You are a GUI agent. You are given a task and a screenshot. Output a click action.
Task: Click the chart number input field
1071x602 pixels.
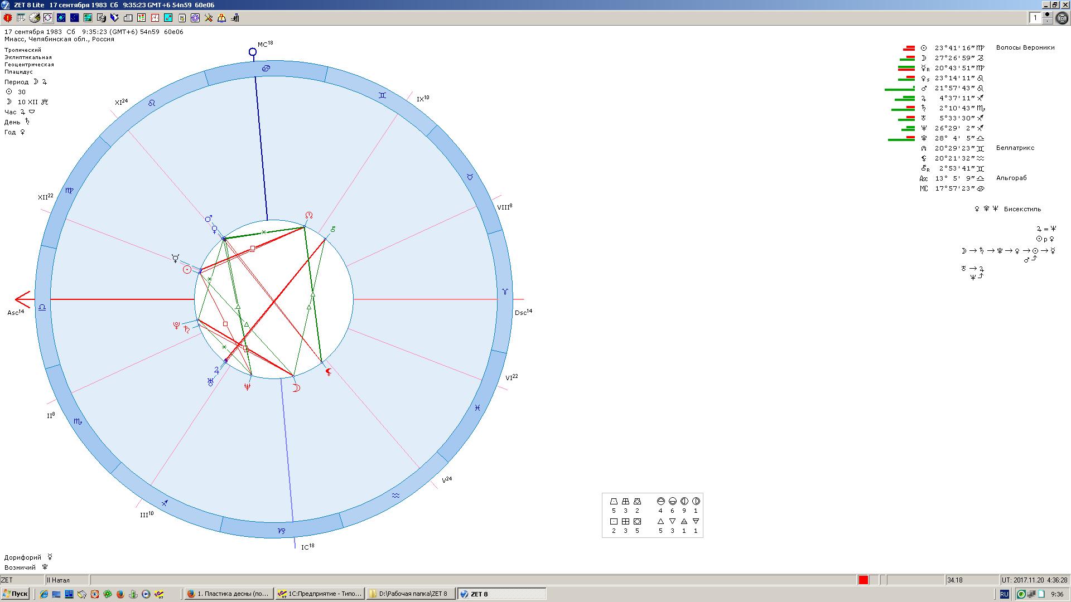1035,18
